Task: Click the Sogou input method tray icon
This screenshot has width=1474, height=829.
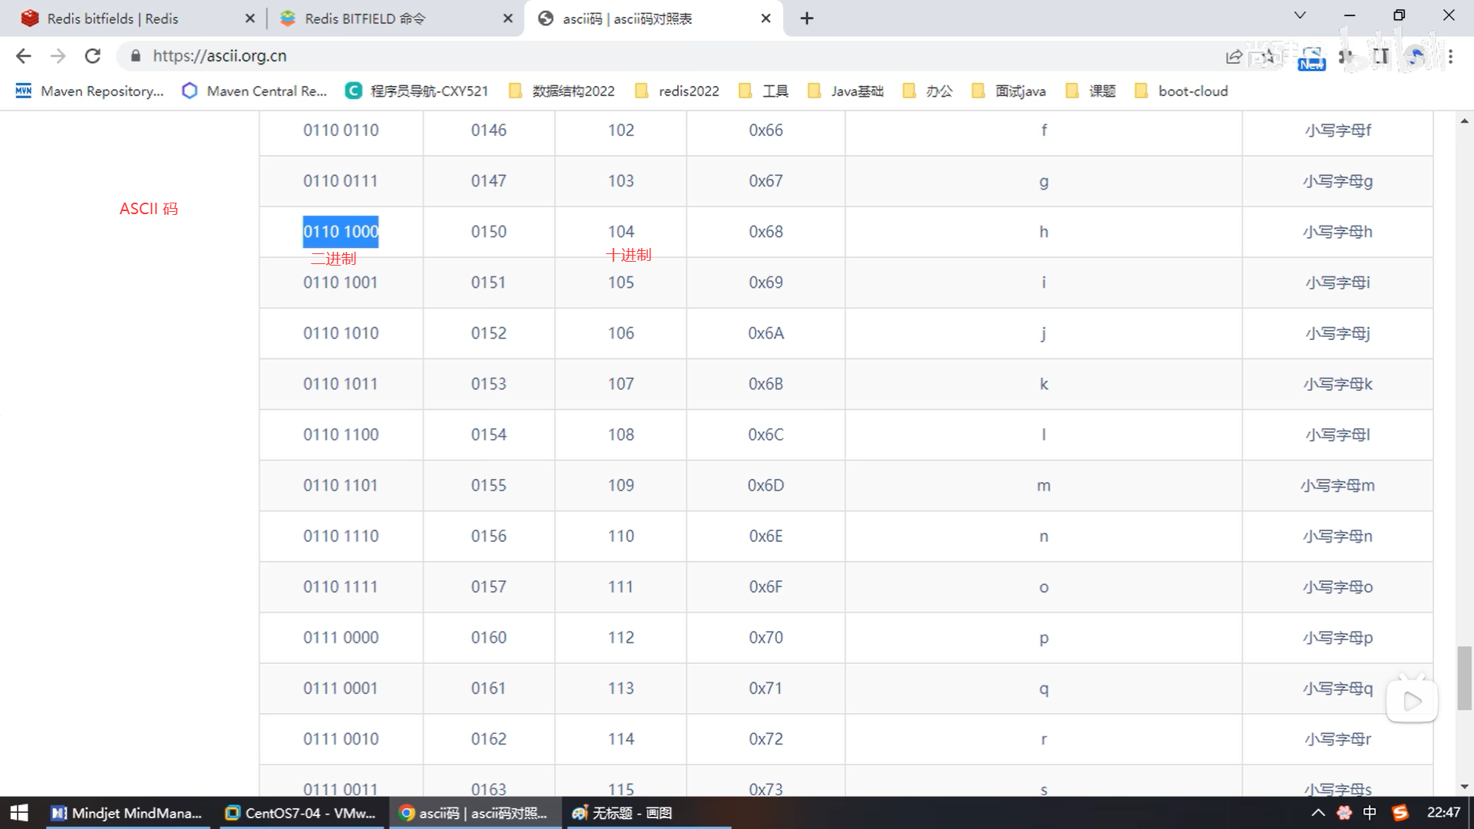Action: pyautogui.click(x=1400, y=813)
